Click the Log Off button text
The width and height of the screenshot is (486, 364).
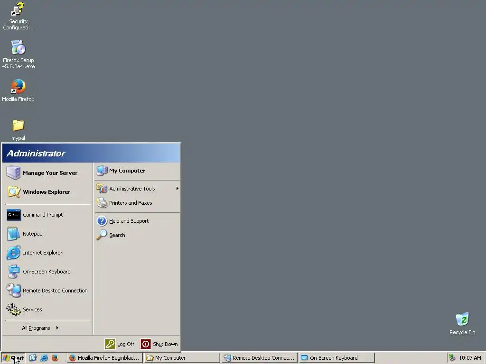(126, 344)
